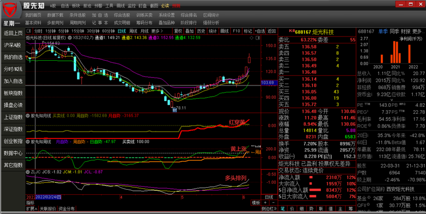
Task: Open the 必读 menu item
Action: (165, 6)
